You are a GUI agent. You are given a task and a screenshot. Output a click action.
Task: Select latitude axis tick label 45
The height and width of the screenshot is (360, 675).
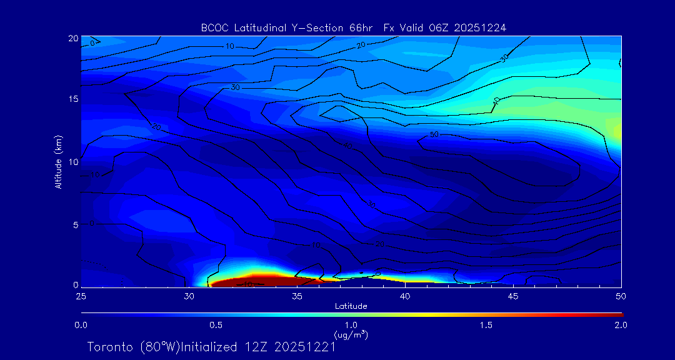click(x=513, y=296)
